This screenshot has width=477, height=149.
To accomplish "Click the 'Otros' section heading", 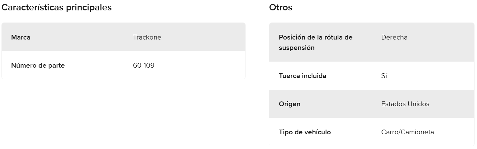I will (281, 8).
